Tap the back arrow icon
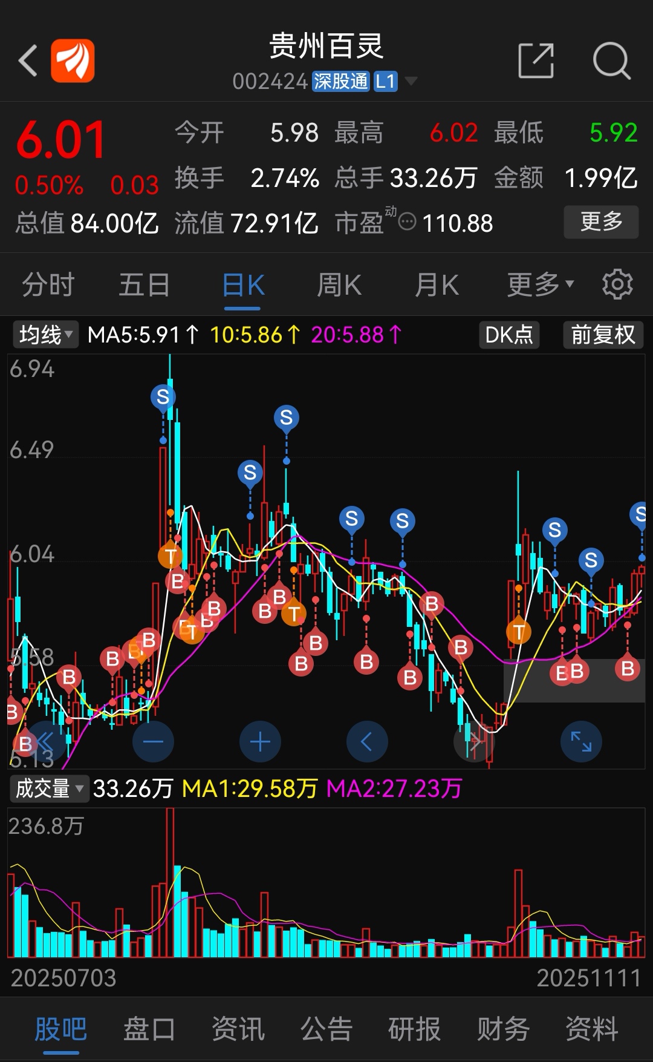The image size is (653, 1062). click(x=28, y=61)
